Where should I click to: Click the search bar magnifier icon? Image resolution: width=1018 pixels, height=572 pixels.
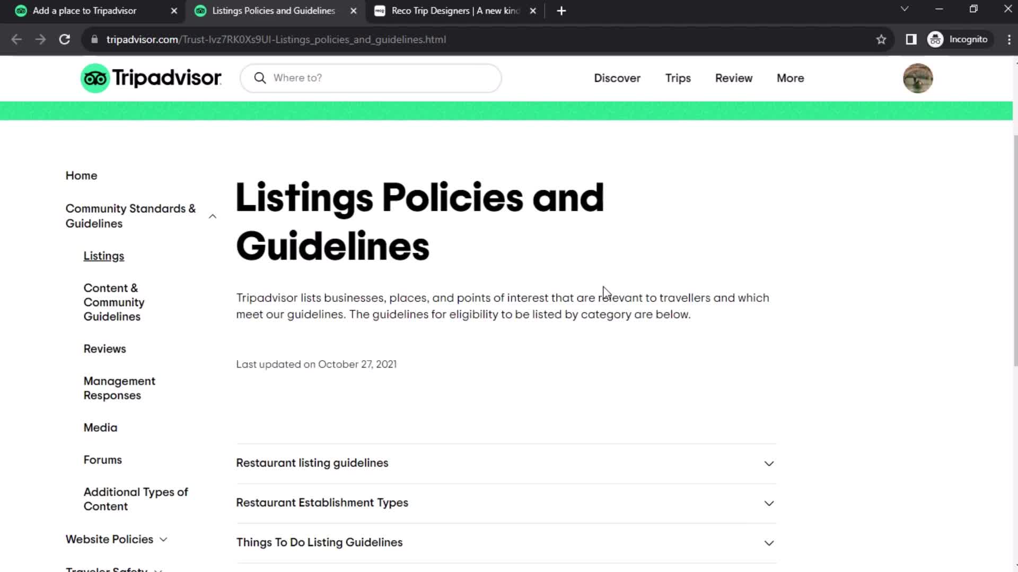coord(259,77)
